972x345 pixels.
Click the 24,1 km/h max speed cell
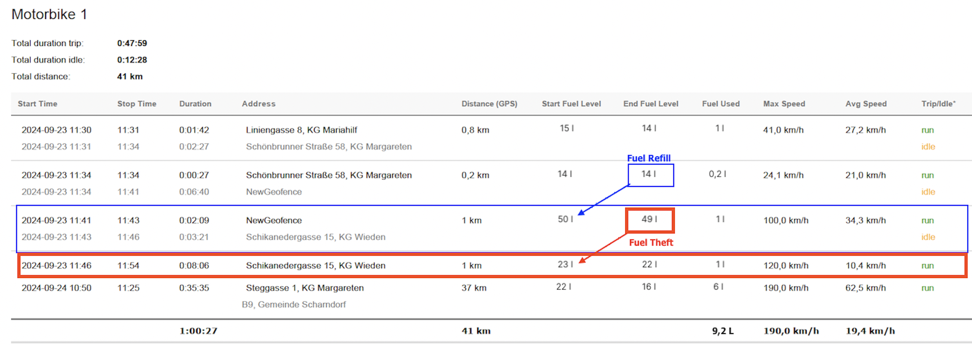pos(783,175)
